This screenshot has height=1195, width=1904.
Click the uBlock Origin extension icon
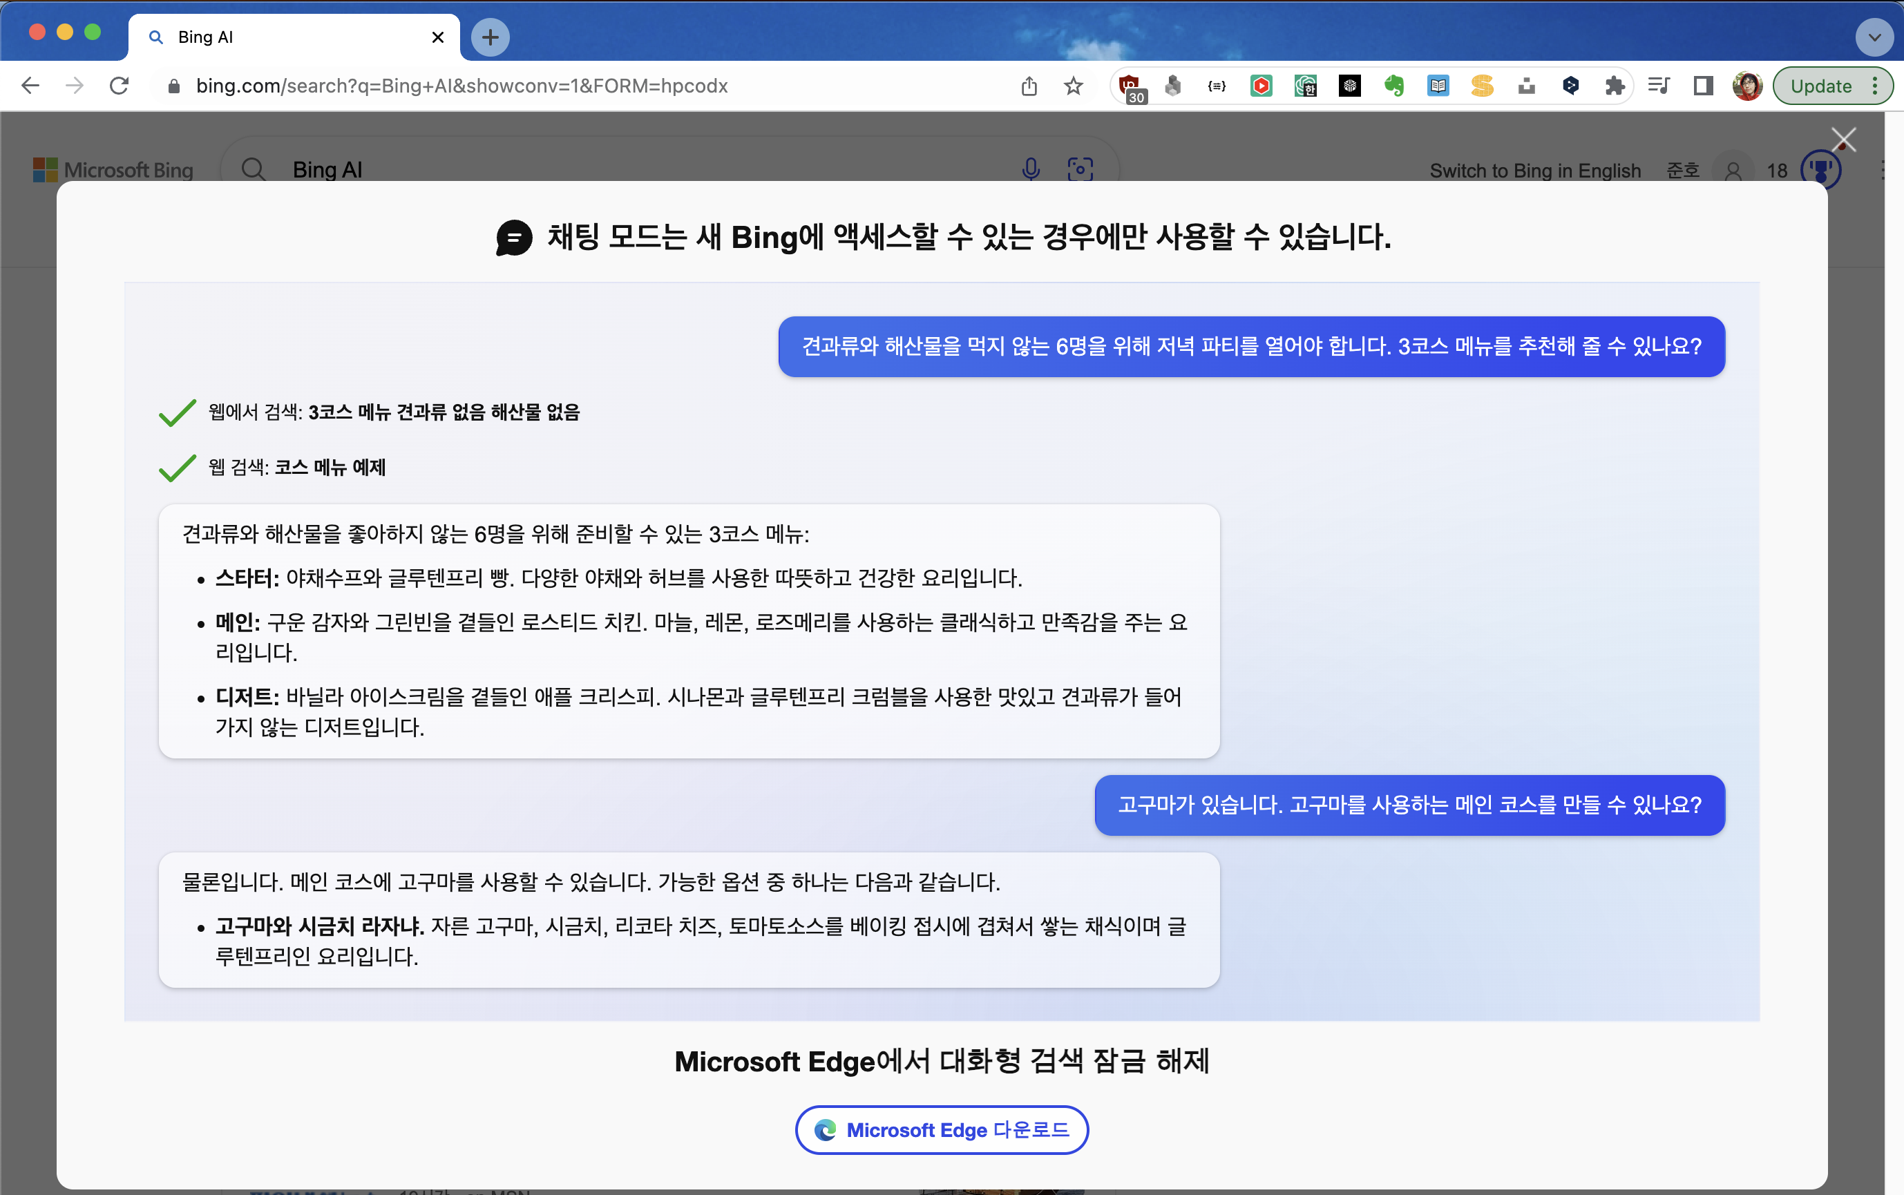pyautogui.click(x=1130, y=86)
